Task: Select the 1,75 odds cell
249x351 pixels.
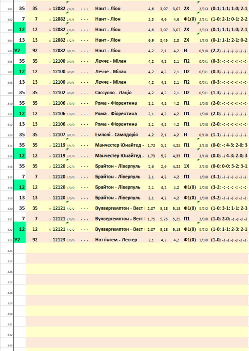Action: tap(151, 219)
